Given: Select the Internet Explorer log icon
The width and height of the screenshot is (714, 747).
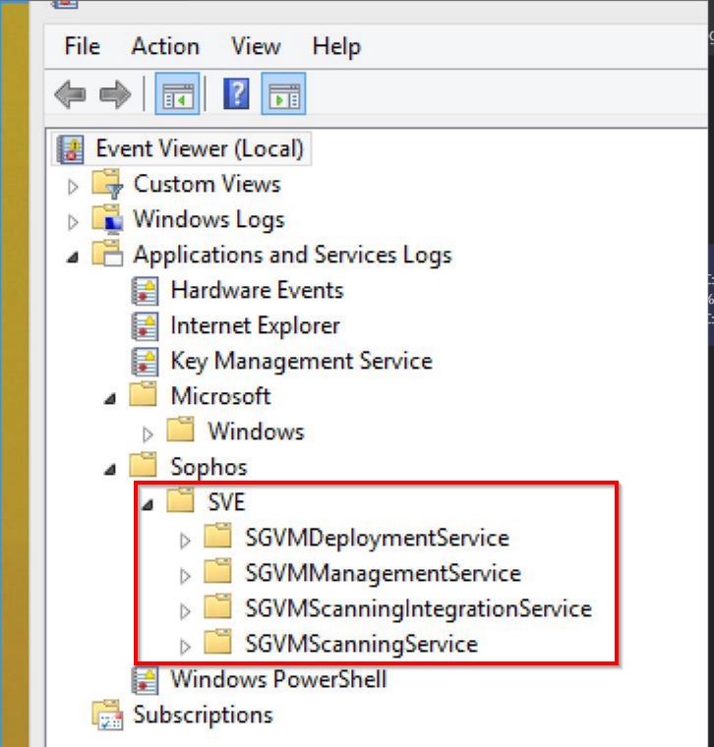Looking at the screenshot, I should pos(145,326).
